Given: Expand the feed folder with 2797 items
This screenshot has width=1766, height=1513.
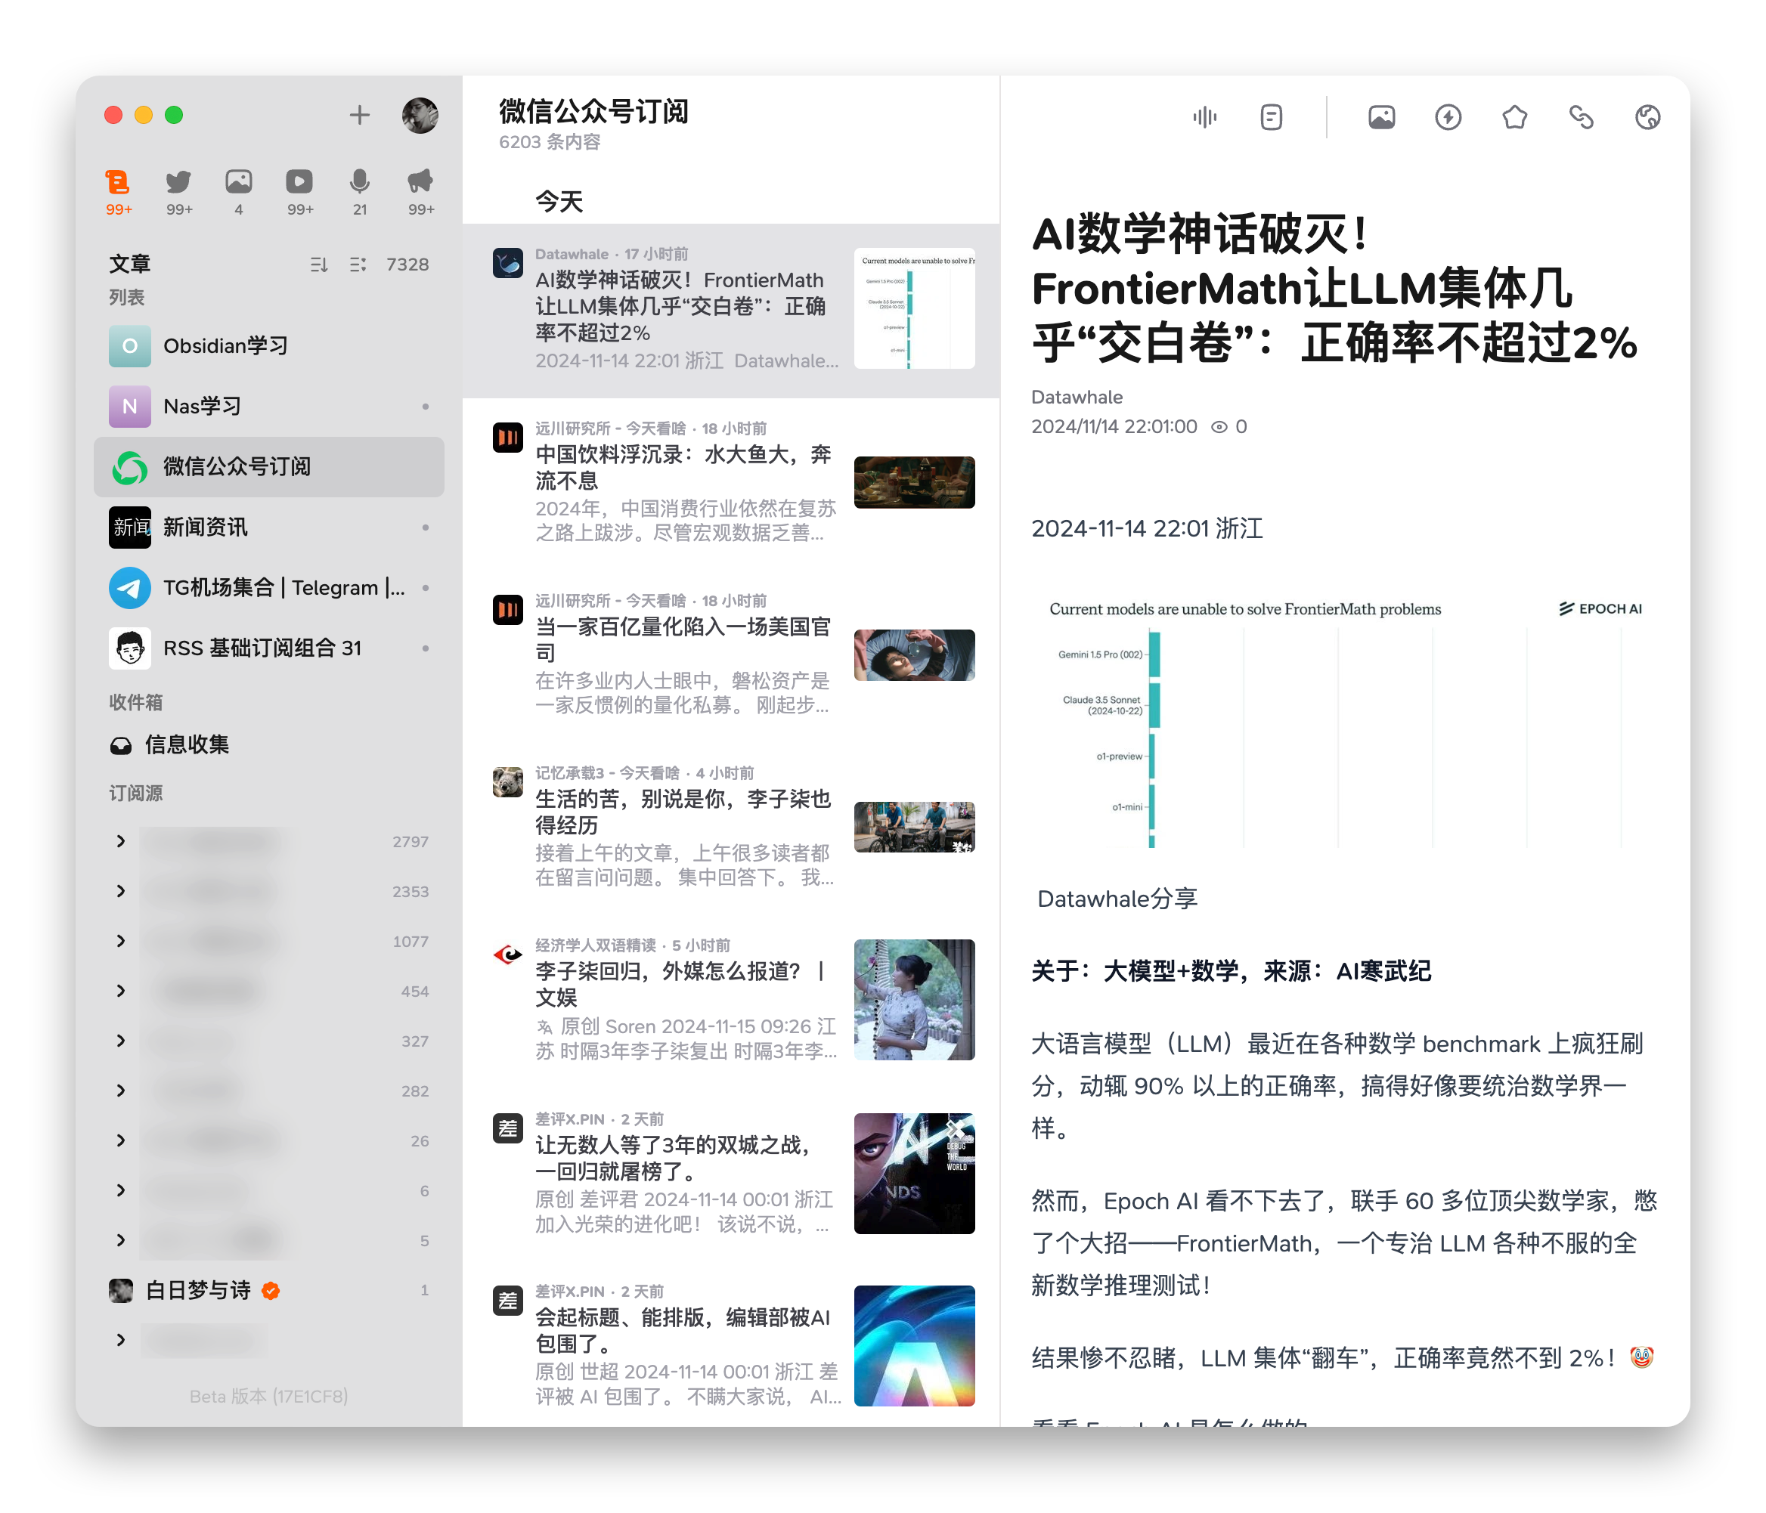Looking at the screenshot, I should pyautogui.click(x=120, y=842).
